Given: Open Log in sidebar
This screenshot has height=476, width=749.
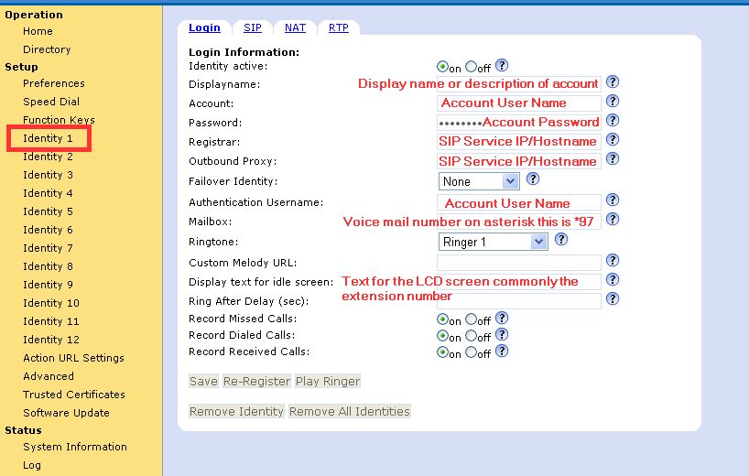Looking at the screenshot, I should [x=31, y=465].
